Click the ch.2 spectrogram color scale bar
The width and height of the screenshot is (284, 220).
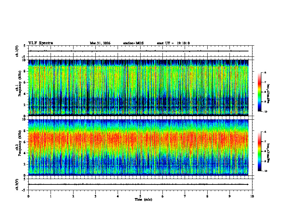pos(259,151)
